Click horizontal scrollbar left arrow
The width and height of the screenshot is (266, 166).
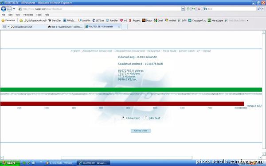point(2,158)
